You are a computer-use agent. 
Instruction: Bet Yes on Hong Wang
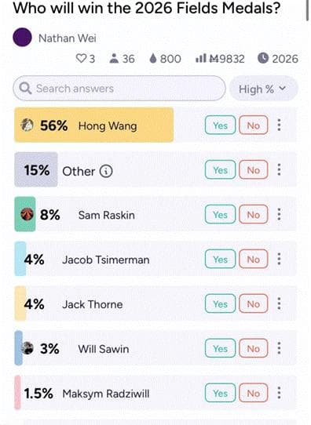(220, 125)
